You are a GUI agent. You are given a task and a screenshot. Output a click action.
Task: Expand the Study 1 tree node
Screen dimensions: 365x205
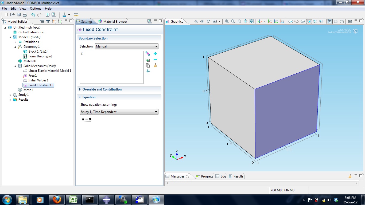click(x=10, y=95)
